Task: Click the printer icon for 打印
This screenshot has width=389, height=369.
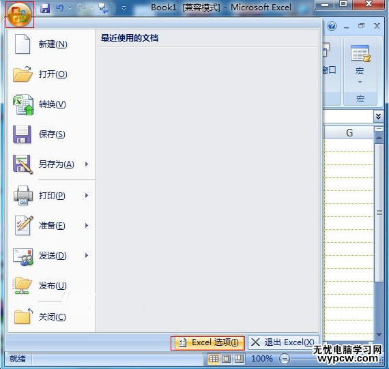Action: [x=23, y=195]
